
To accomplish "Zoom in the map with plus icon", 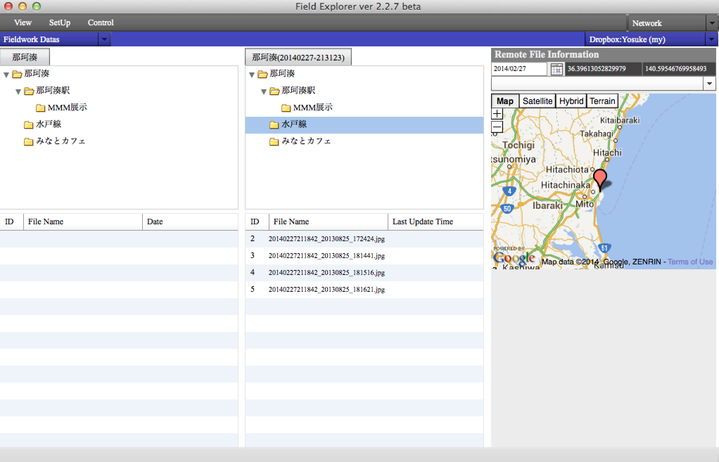I will (x=497, y=114).
